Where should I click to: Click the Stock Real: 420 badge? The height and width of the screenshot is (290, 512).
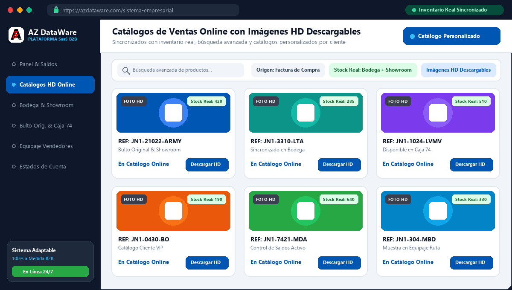click(207, 101)
